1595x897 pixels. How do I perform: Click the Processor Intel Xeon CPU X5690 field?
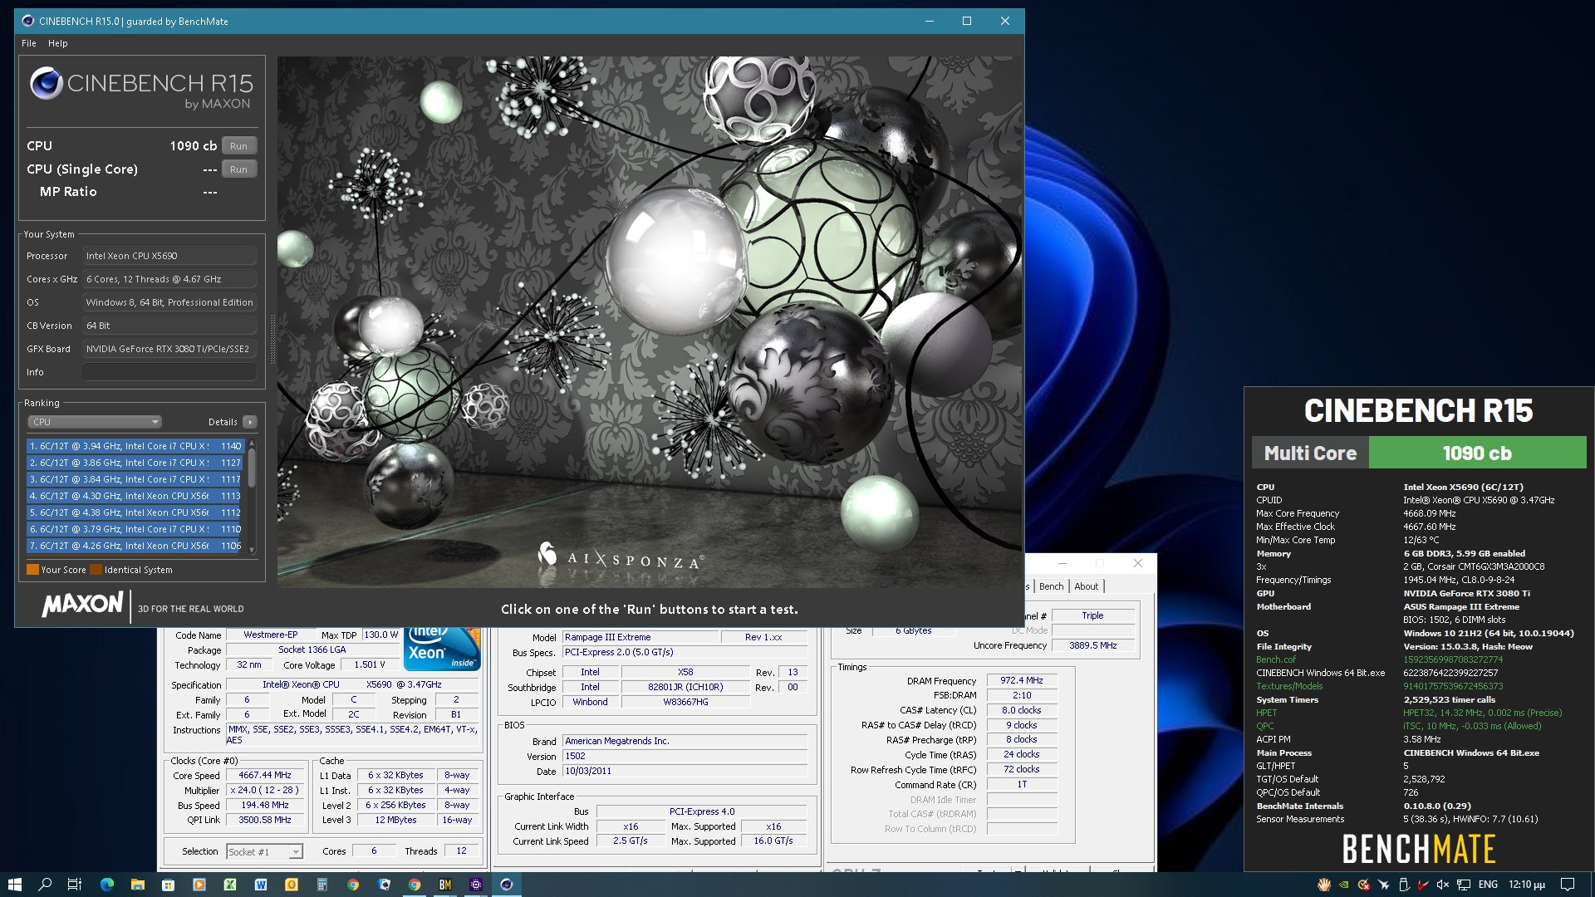click(169, 256)
